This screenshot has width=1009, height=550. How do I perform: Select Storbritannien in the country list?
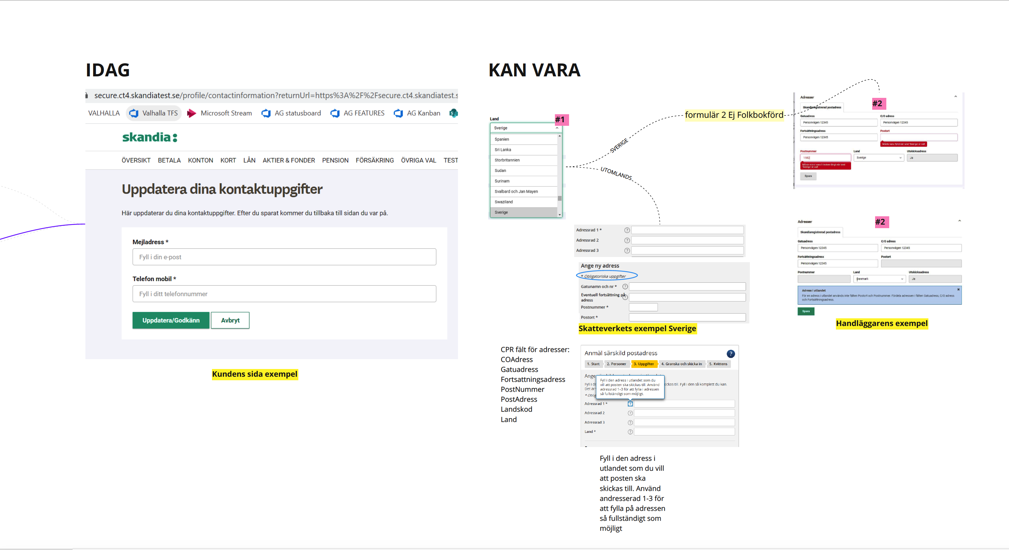pyautogui.click(x=524, y=160)
